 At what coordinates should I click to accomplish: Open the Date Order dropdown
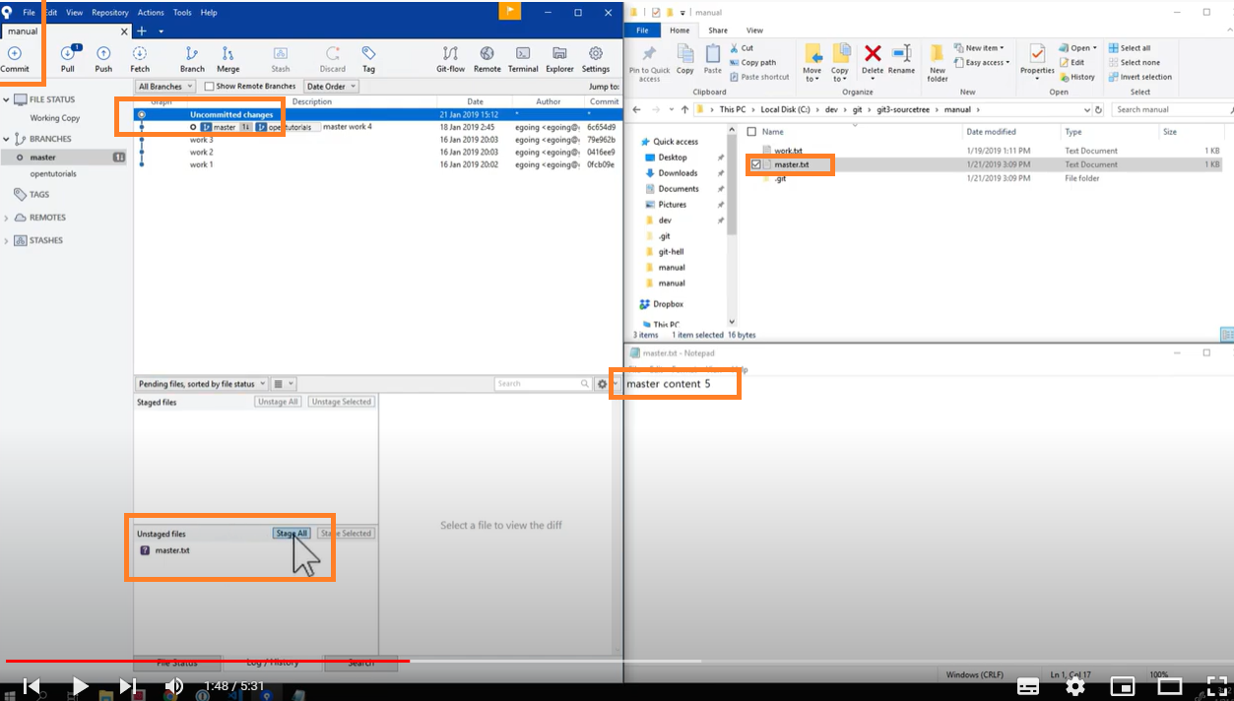331,87
